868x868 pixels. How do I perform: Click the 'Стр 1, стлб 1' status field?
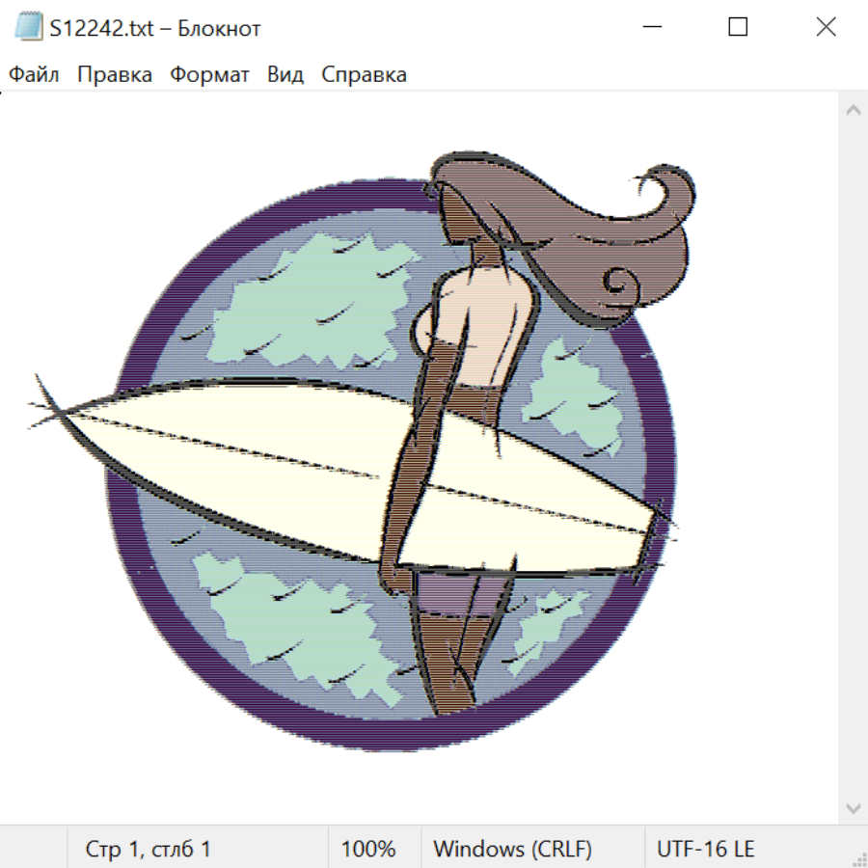click(148, 849)
